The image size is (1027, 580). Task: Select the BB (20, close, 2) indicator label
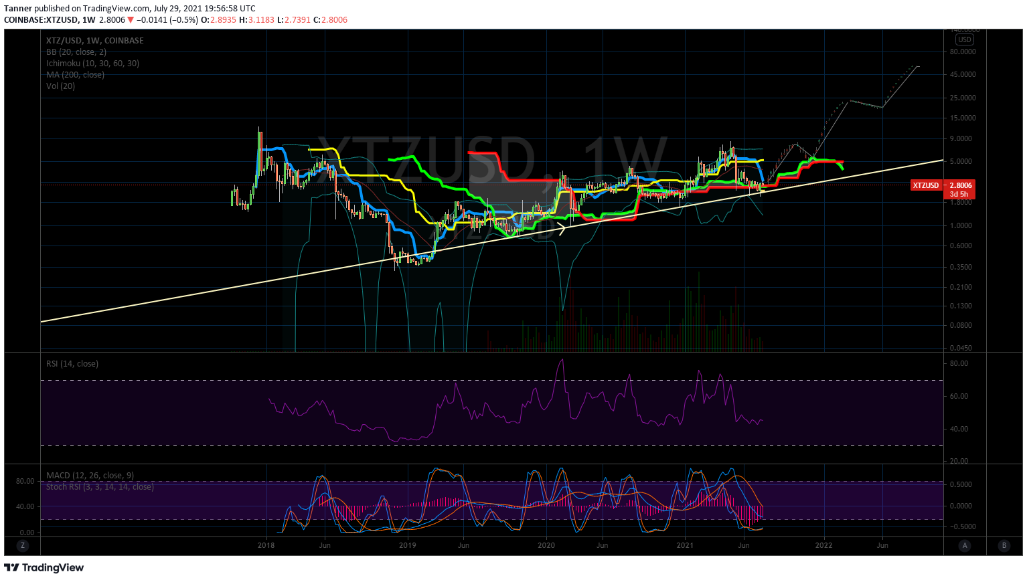(x=76, y=52)
